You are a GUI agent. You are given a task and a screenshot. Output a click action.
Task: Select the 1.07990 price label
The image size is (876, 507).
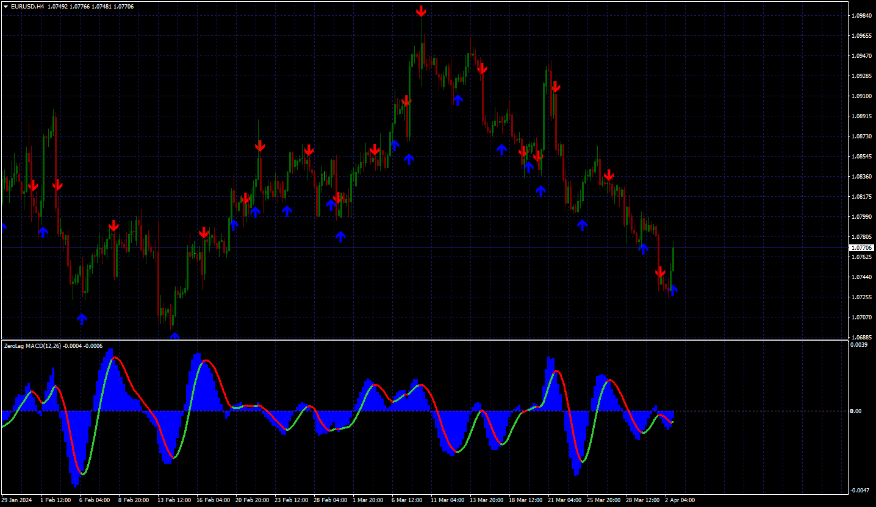861,217
